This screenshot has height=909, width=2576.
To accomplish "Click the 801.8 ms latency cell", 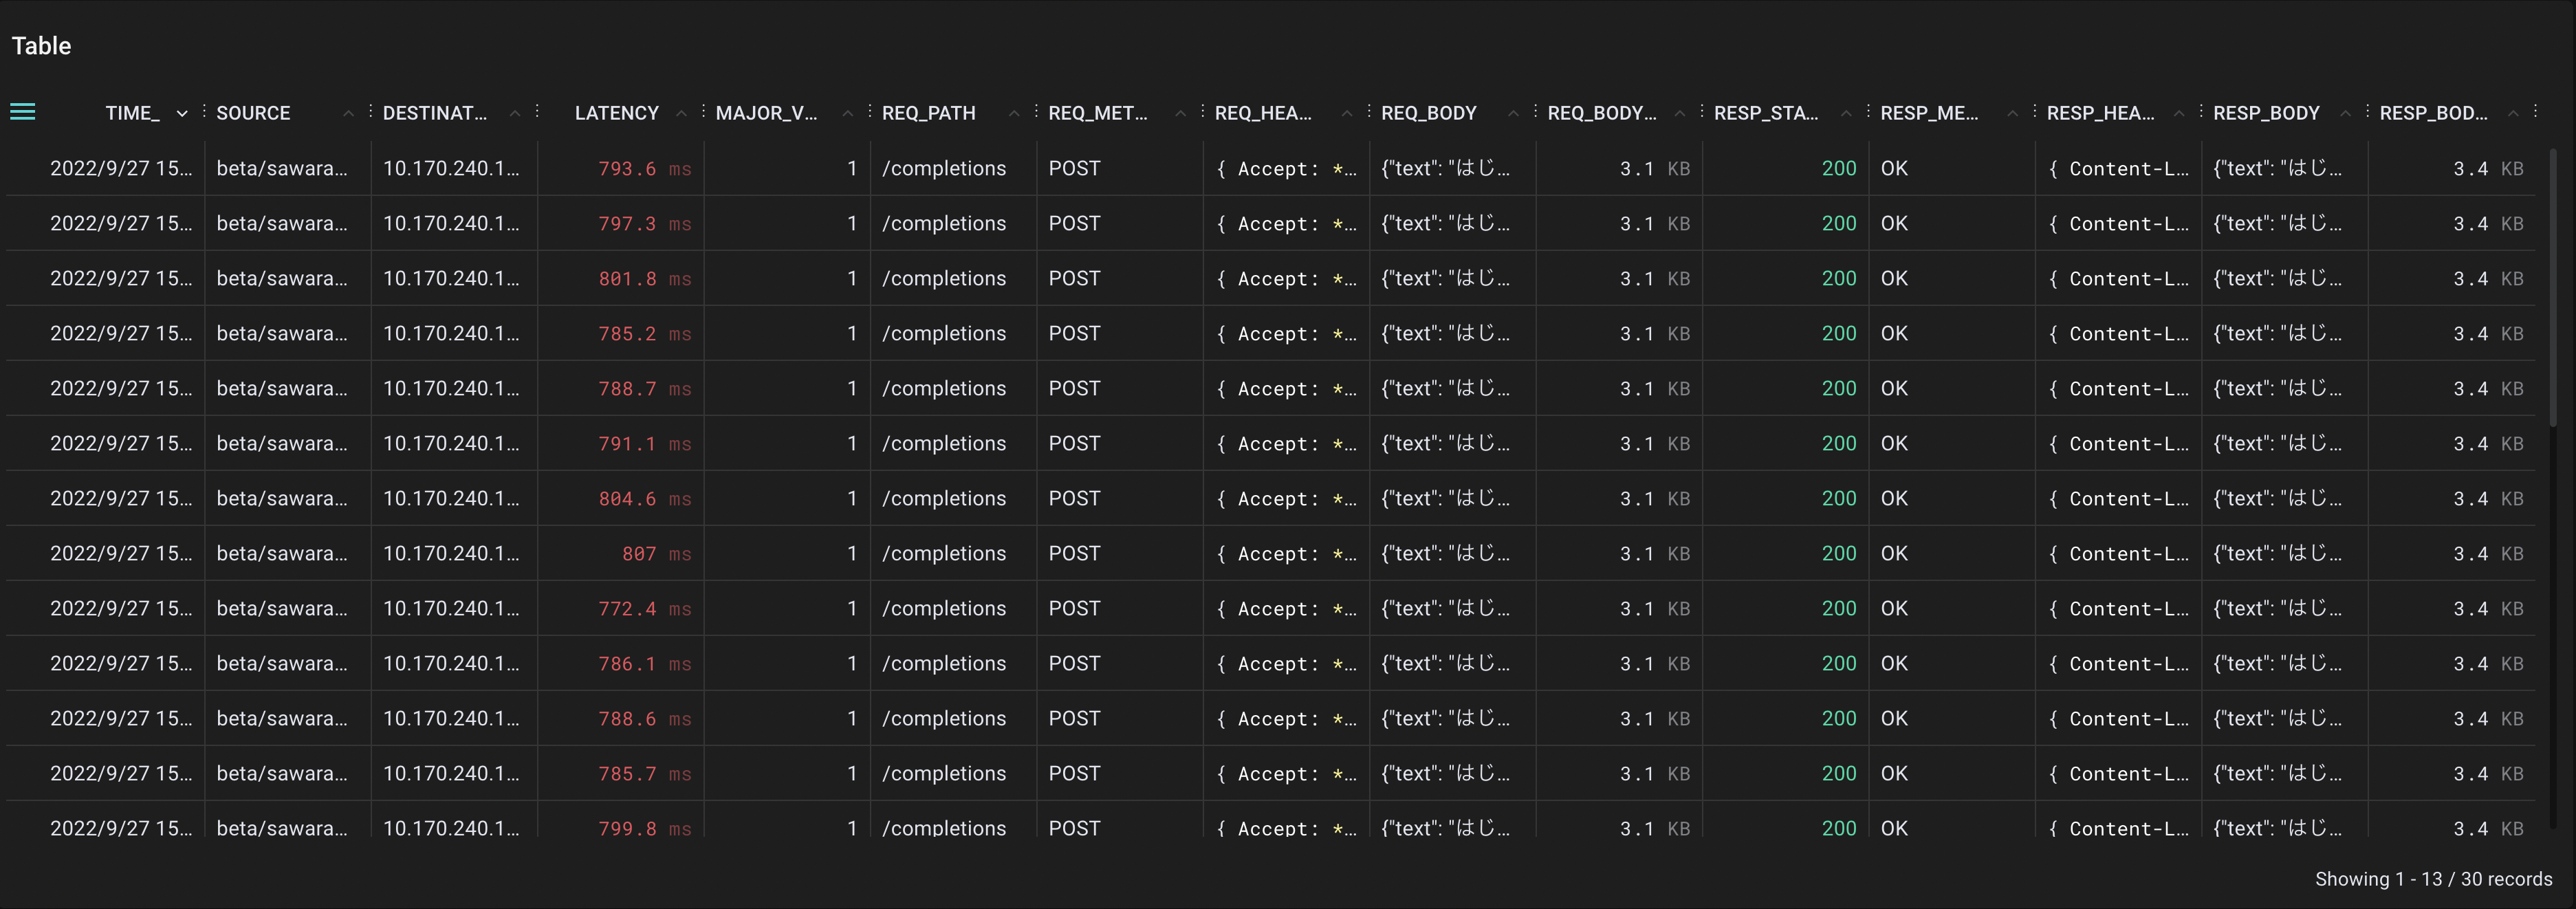I will pyautogui.click(x=644, y=279).
